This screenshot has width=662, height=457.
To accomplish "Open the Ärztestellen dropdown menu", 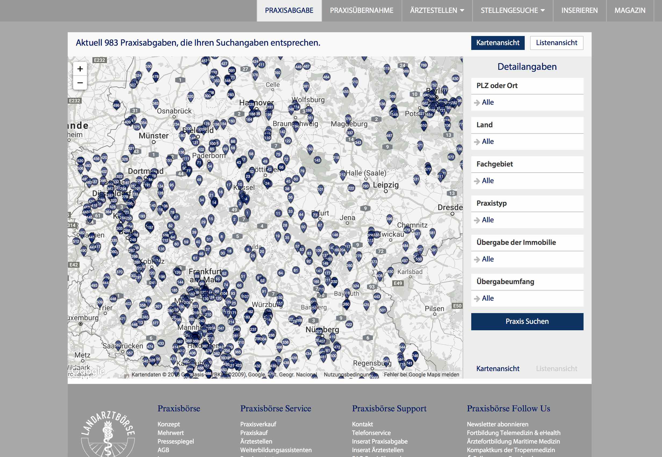I will click(x=437, y=10).
